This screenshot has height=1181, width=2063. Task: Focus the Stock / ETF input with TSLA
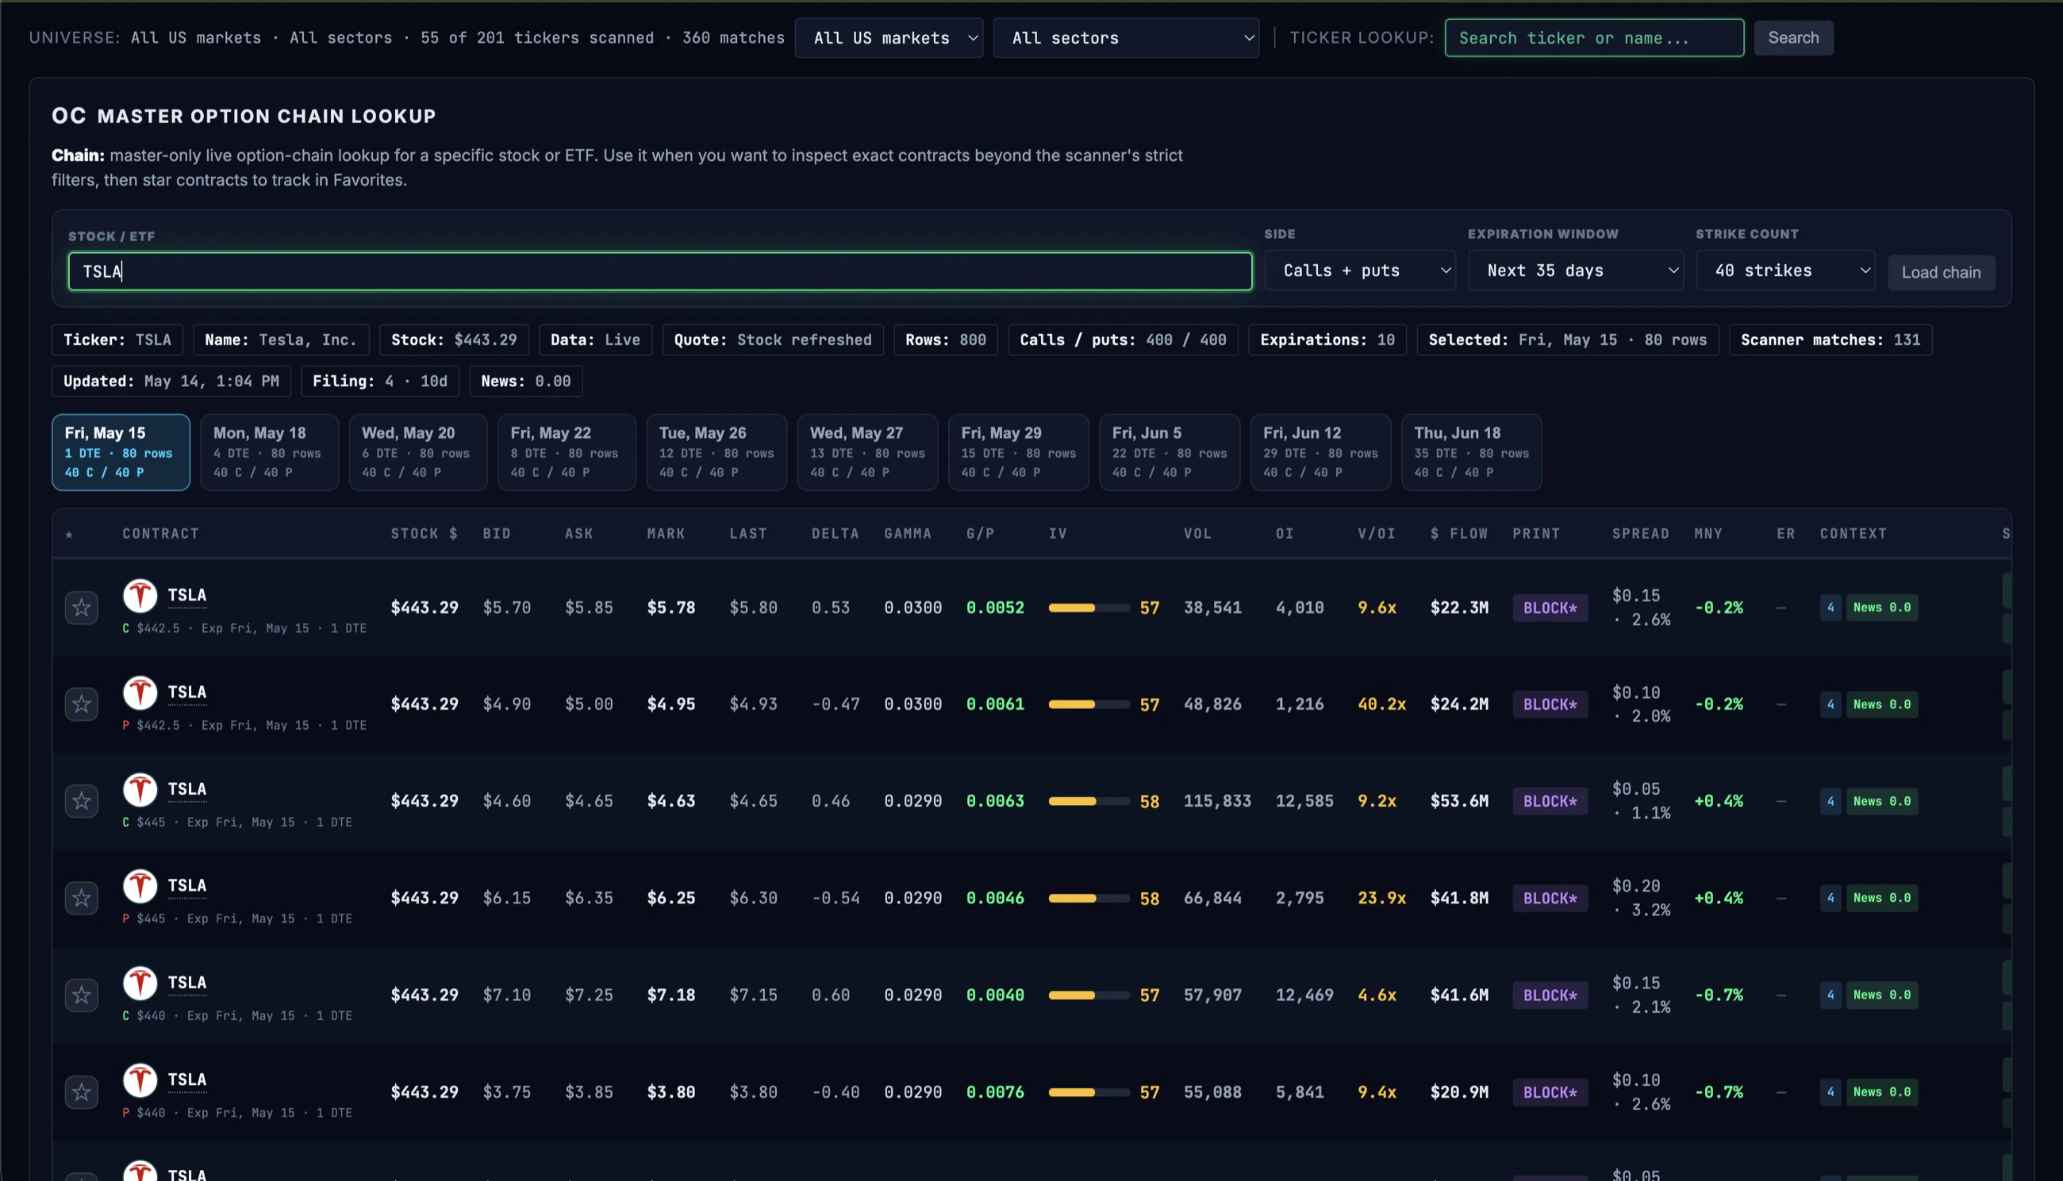pyautogui.click(x=659, y=271)
